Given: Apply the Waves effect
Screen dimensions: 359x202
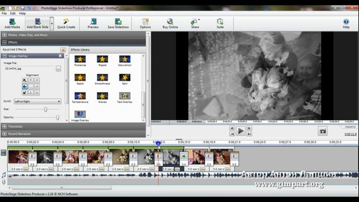Looking at the screenshot, I should (102, 98).
